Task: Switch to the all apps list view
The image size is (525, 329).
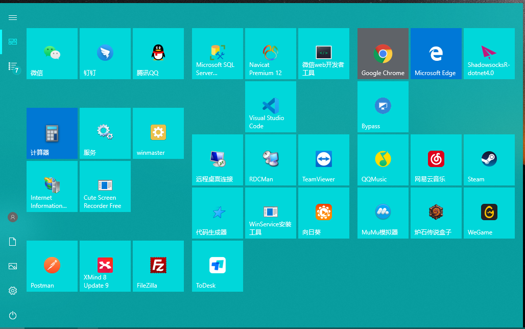Action: pos(13,66)
